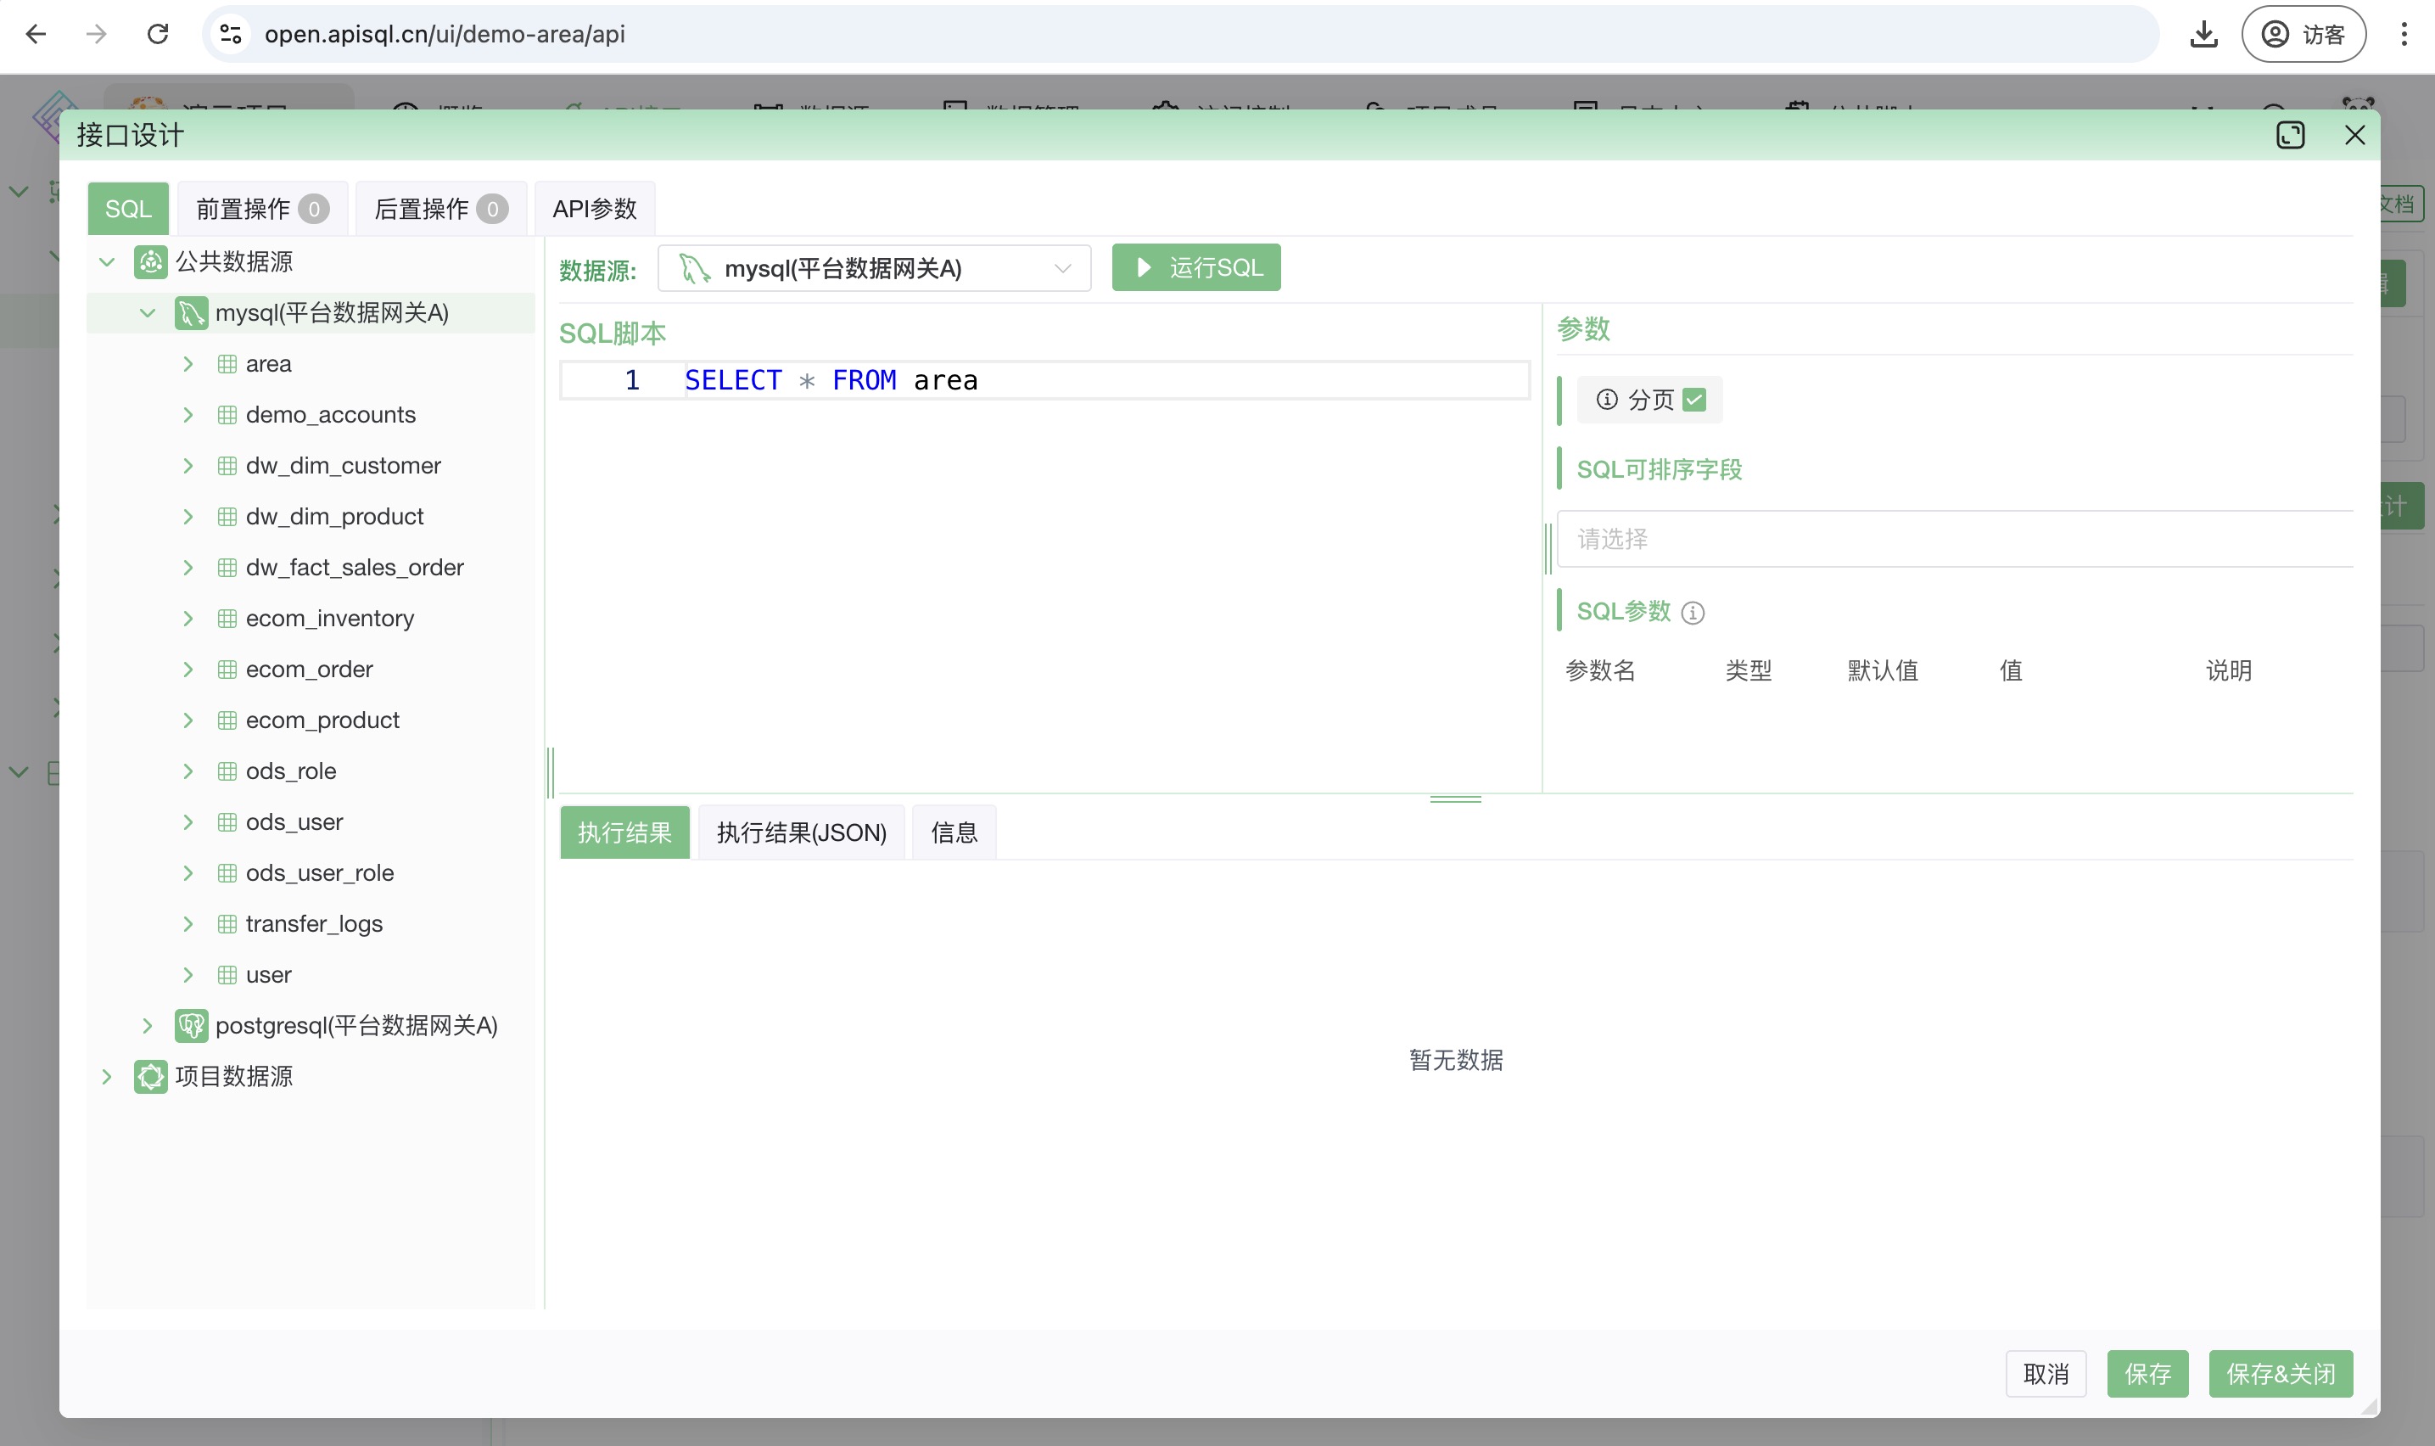Click the SQL参数 info icon
The width and height of the screenshot is (2435, 1446).
(1693, 613)
